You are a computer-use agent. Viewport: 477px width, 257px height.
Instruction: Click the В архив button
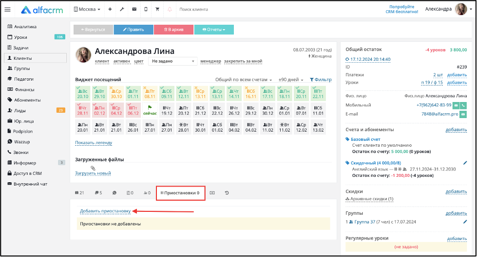coord(174,30)
